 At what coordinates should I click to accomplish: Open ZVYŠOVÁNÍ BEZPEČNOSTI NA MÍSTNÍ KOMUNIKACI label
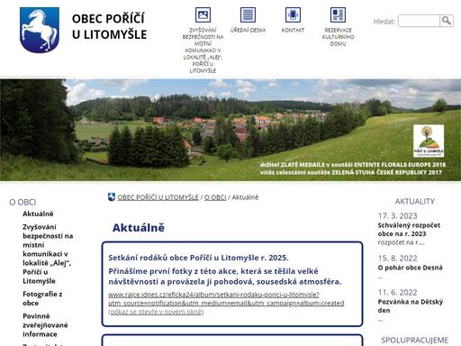203,50
